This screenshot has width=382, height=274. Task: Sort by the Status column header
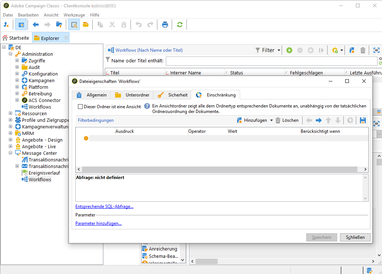tap(254, 73)
